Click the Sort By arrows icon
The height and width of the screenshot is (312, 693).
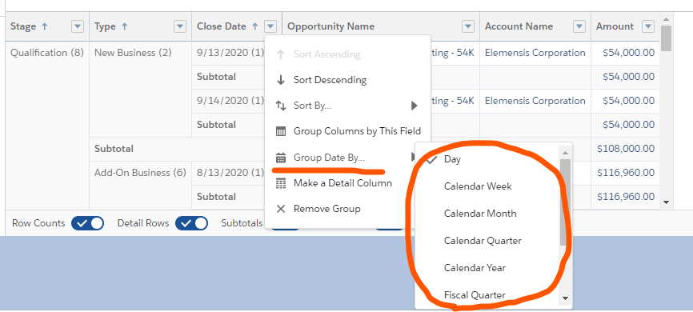click(281, 106)
